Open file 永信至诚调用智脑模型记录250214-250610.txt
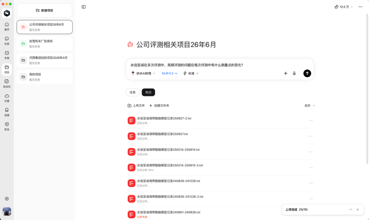This screenshot has height=220, width=369. [x=168, y=149]
